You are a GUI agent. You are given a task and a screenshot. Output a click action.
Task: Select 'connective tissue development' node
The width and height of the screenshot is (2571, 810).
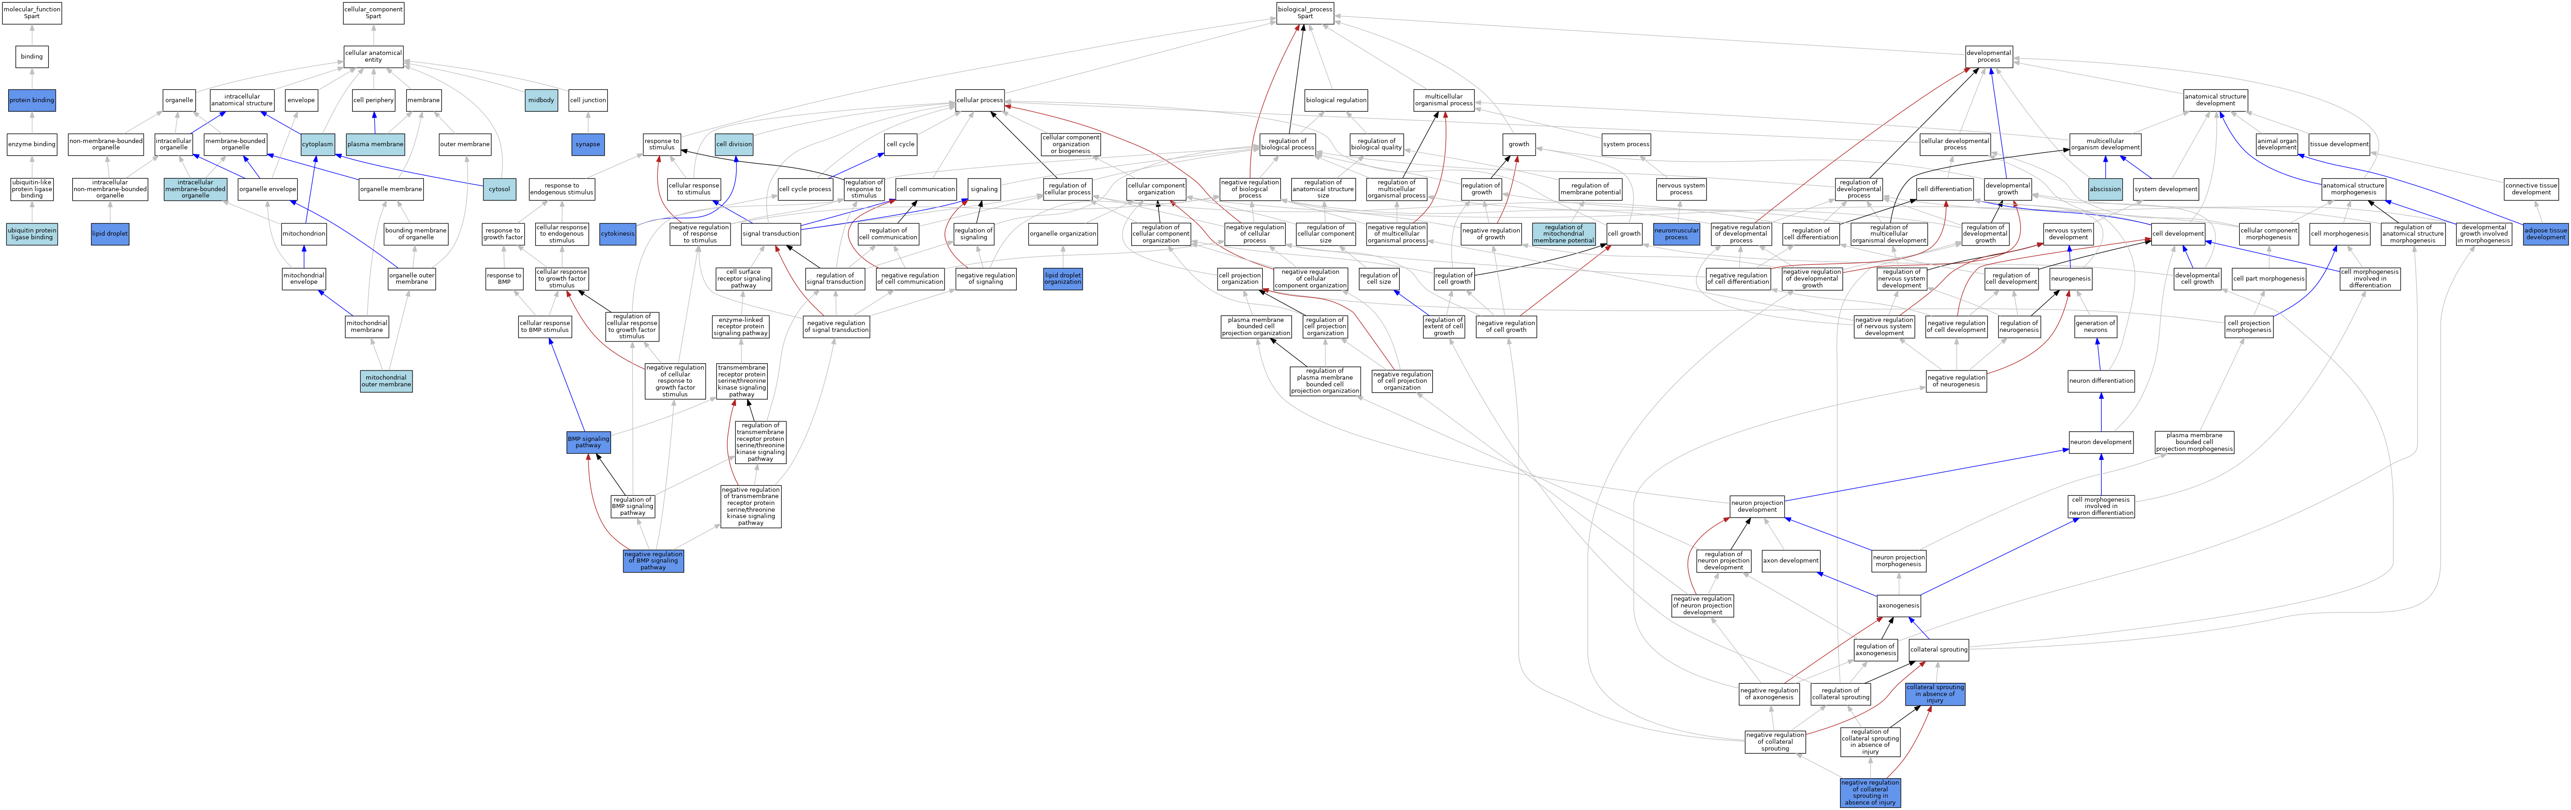[x=2532, y=189]
